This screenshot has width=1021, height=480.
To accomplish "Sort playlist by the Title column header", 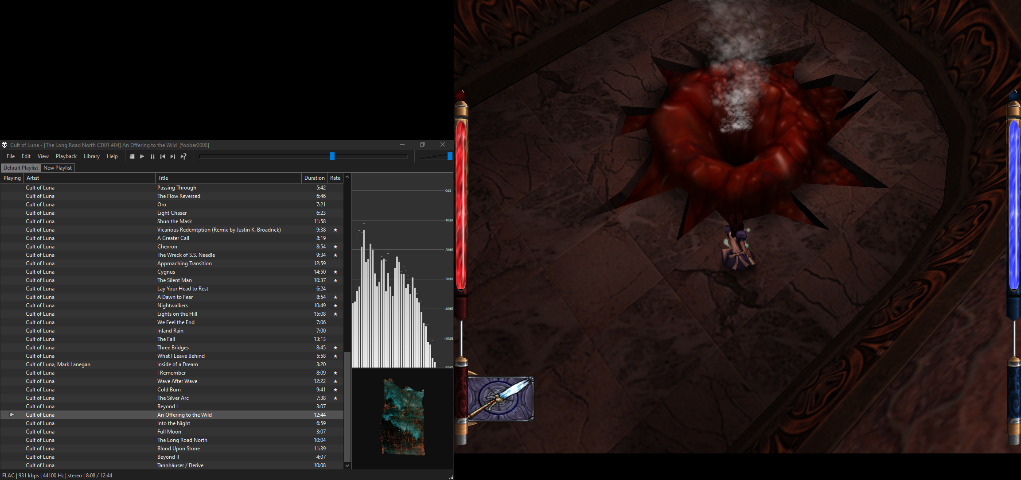I will pyautogui.click(x=163, y=178).
